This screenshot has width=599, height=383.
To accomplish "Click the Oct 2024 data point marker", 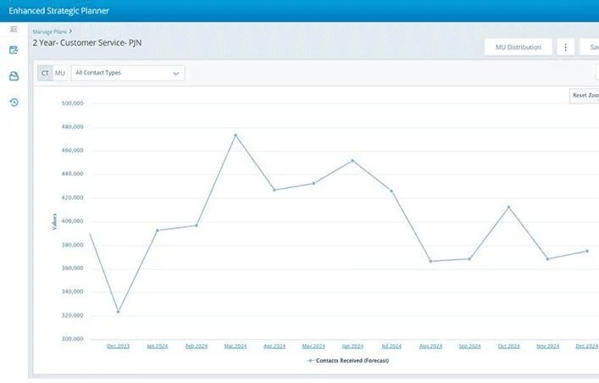I will coord(508,207).
